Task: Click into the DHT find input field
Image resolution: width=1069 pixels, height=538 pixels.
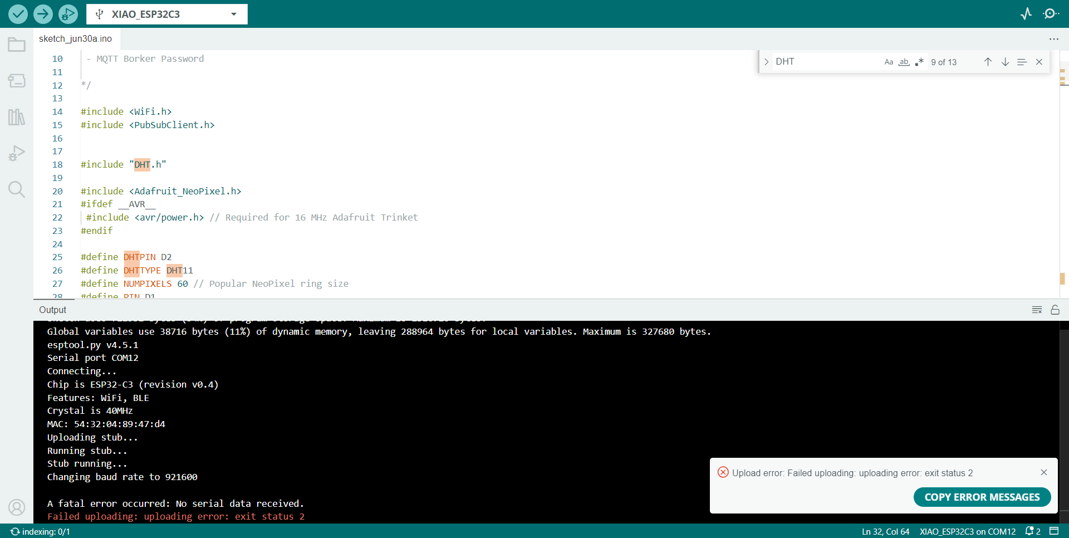Action: [826, 62]
